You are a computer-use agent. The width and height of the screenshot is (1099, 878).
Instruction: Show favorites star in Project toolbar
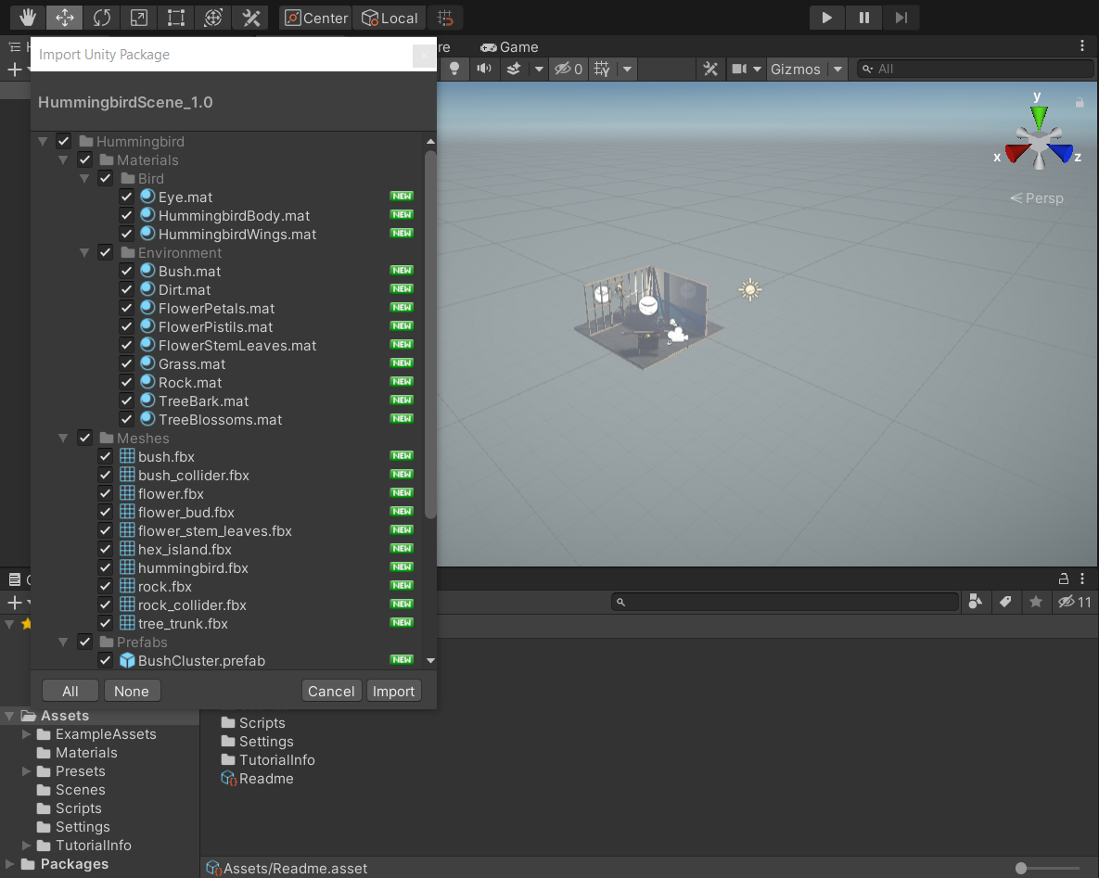pos(1036,601)
